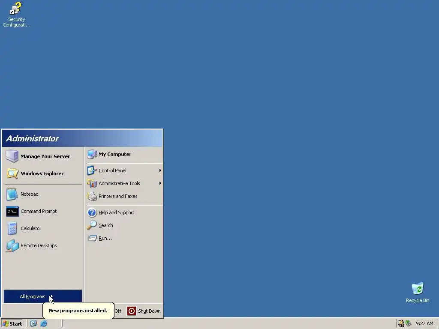Open Calculator from the Start menu

click(43, 228)
